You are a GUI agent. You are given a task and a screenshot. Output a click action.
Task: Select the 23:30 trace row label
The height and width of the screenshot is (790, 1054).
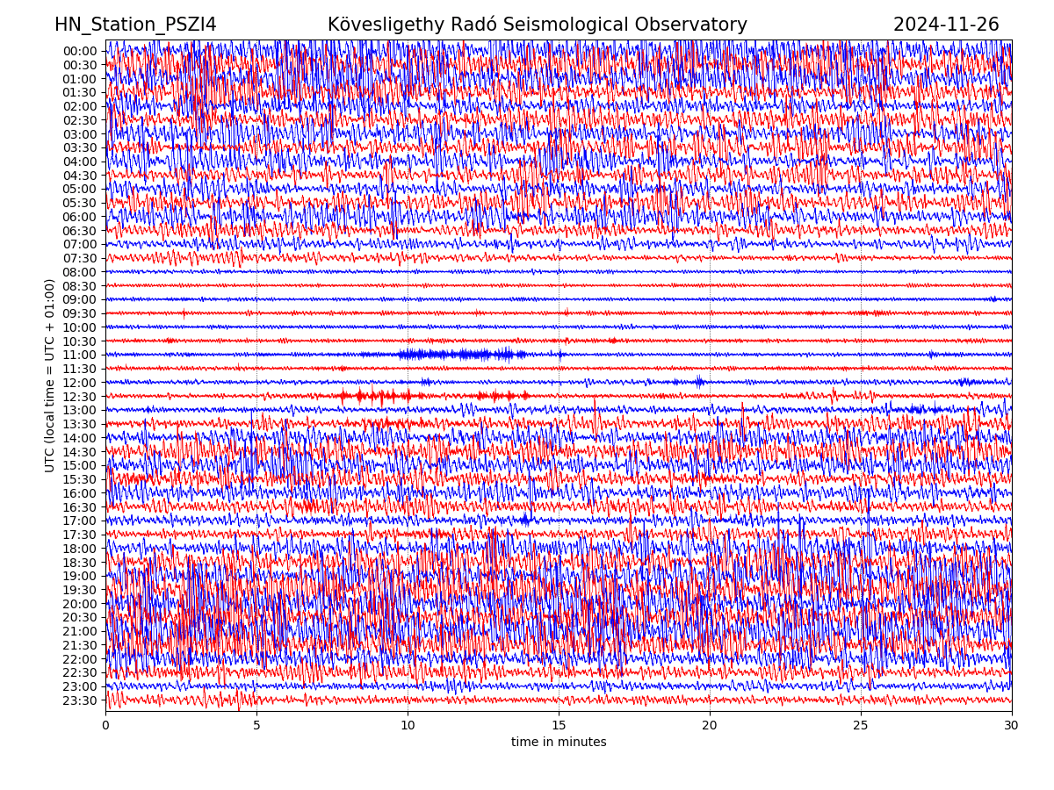pyautogui.click(x=79, y=700)
